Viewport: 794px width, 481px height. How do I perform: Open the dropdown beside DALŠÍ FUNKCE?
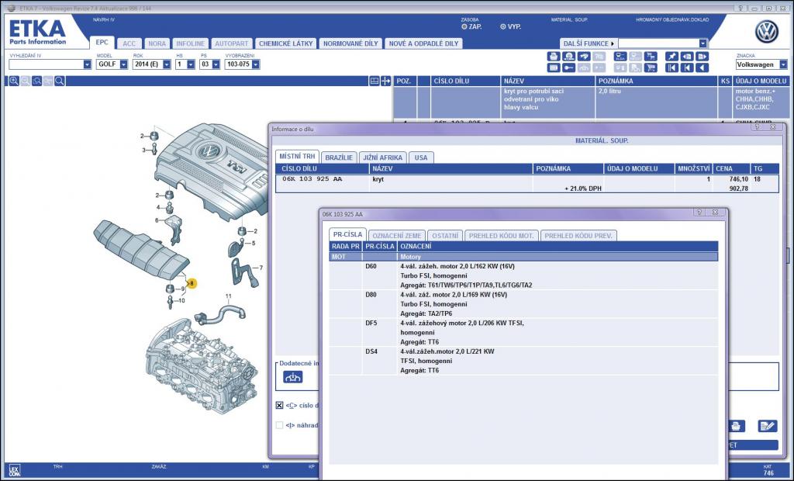[703, 43]
